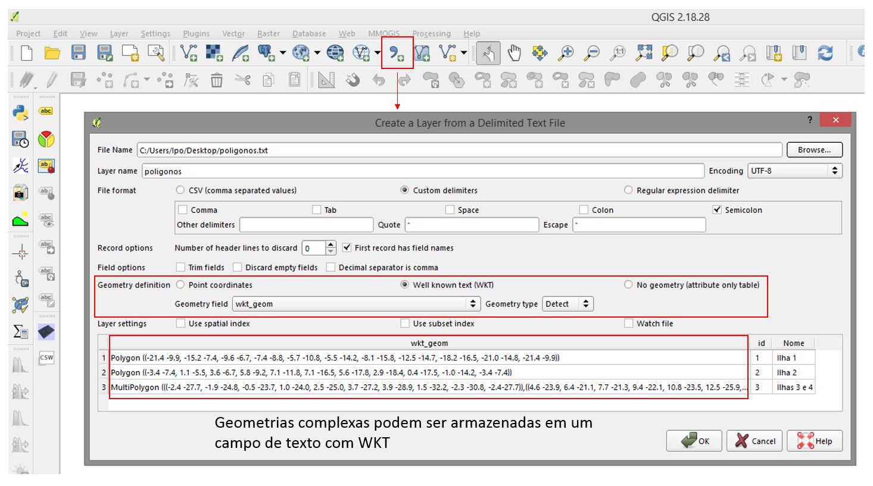This screenshot has width=873, height=486.
Task: Open the Python console icon
Action: (20, 112)
